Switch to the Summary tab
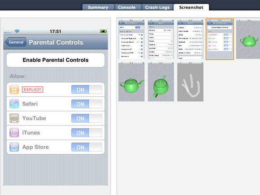This screenshot has height=195, width=260. [x=98, y=7]
